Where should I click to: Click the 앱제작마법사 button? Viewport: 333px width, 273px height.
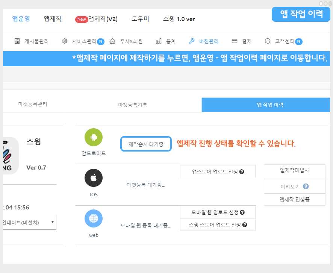pyautogui.click(x=294, y=170)
